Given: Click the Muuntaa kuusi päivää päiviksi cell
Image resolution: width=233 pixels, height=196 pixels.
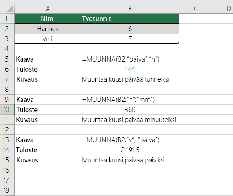Looking at the screenshot, I should tap(130, 160).
